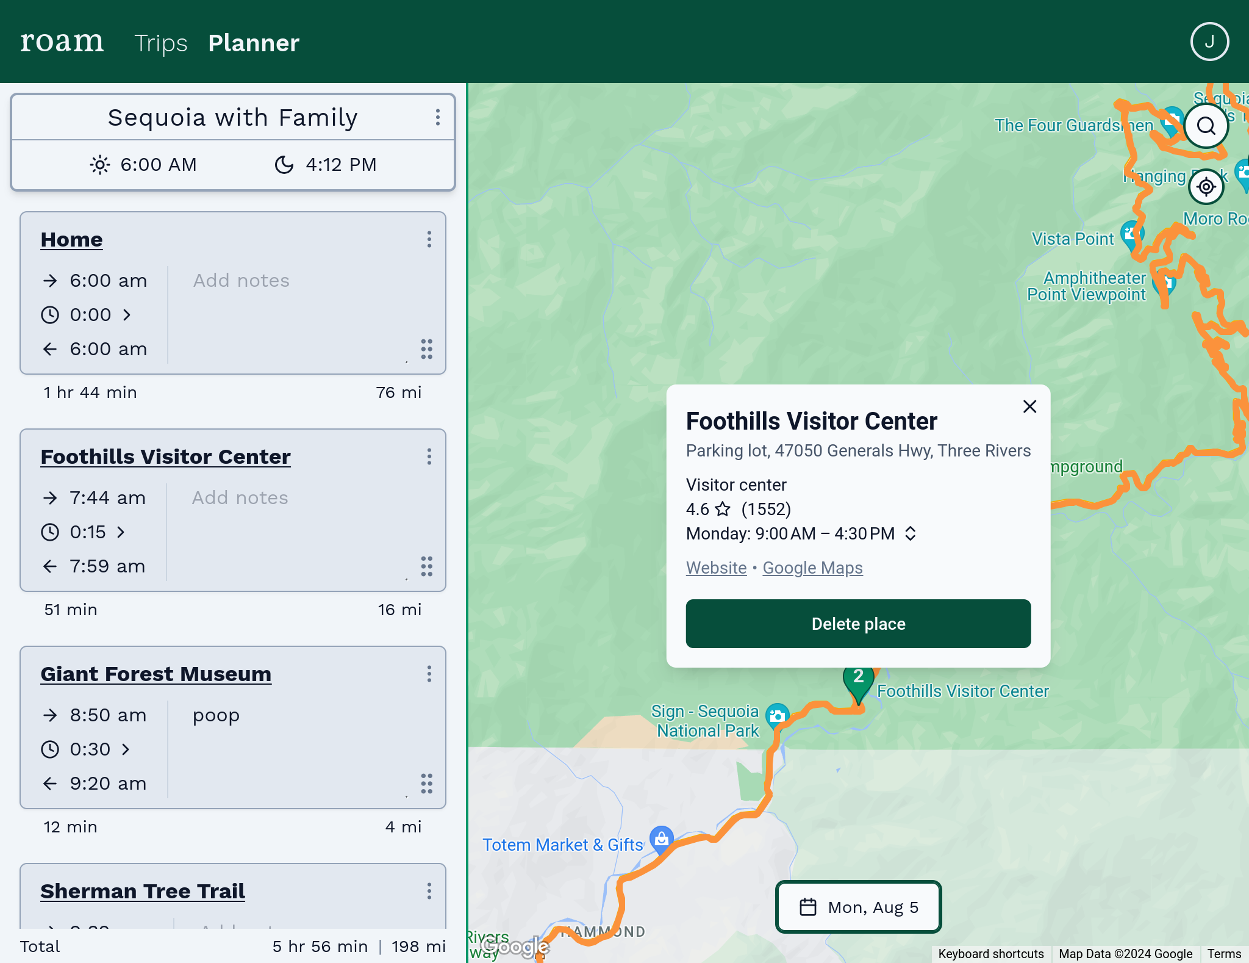Expand the Monday opening hours list

(910, 533)
